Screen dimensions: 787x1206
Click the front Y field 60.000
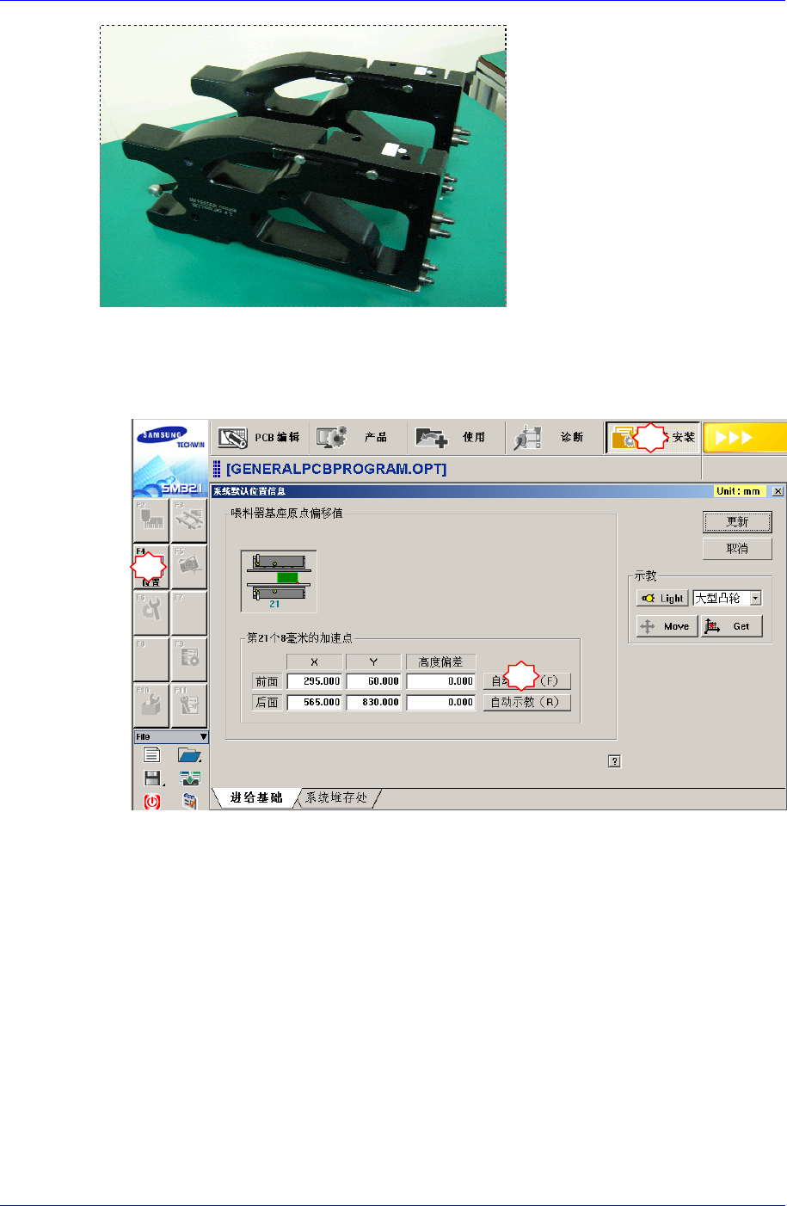374,681
